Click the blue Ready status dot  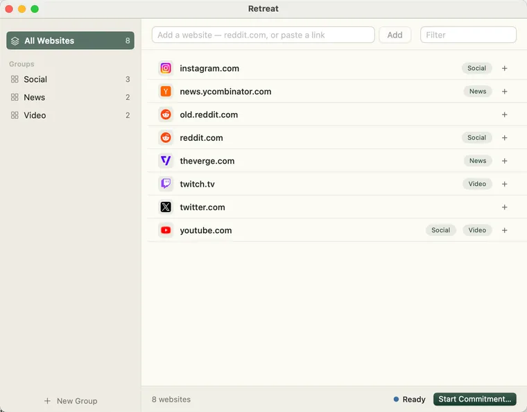(x=396, y=400)
